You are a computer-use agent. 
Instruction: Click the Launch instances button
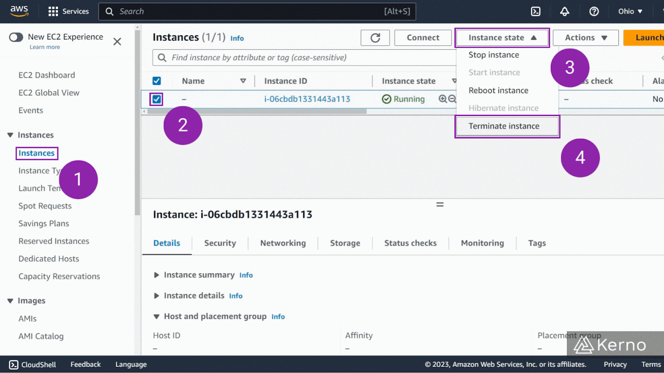(644, 38)
